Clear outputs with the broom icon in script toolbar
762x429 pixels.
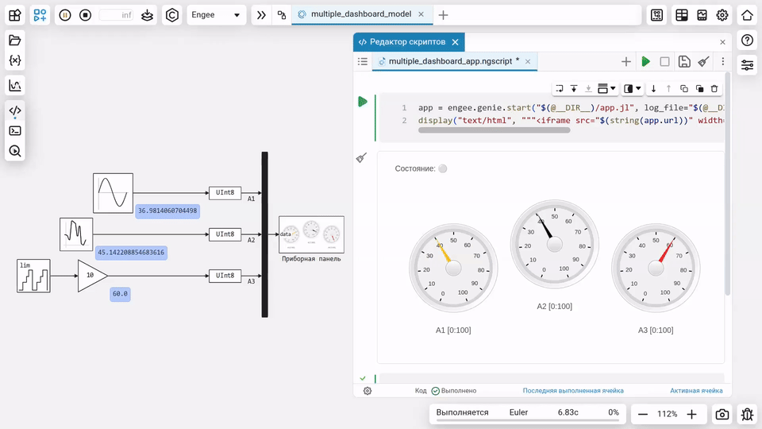coord(703,61)
